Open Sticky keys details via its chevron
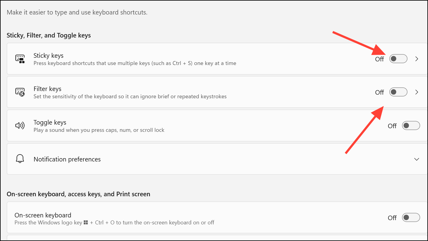The image size is (428, 241). pyautogui.click(x=417, y=59)
